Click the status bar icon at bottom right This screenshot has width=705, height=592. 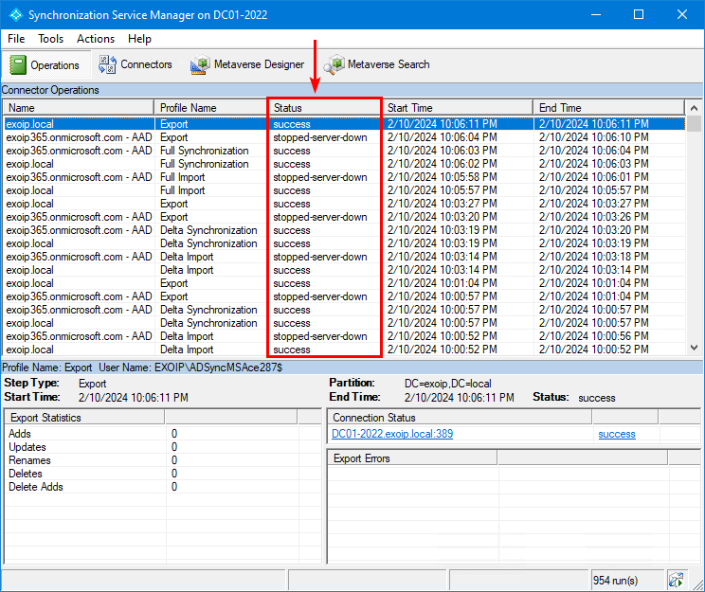click(676, 579)
